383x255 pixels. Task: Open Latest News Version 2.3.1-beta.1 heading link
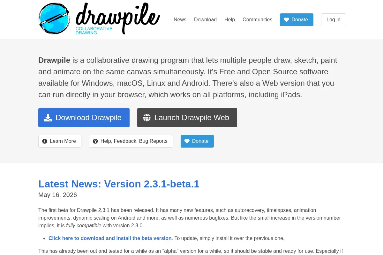point(119,184)
